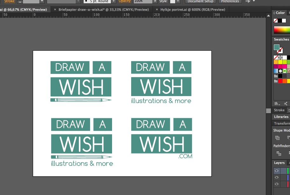
Task: Open the graphic Style dropdown arrow
Action: tap(178, 1)
